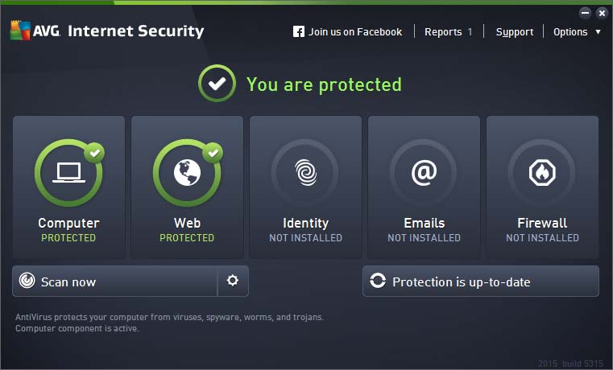613x370 pixels.
Task: Follow the Join us on Facebook link
Action: (x=355, y=32)
